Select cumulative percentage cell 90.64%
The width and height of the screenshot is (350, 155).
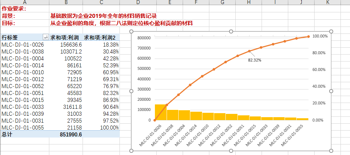[x=111, y=107]
